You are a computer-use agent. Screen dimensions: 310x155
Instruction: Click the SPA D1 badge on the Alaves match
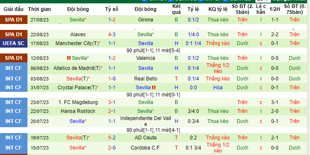(14, 34)
